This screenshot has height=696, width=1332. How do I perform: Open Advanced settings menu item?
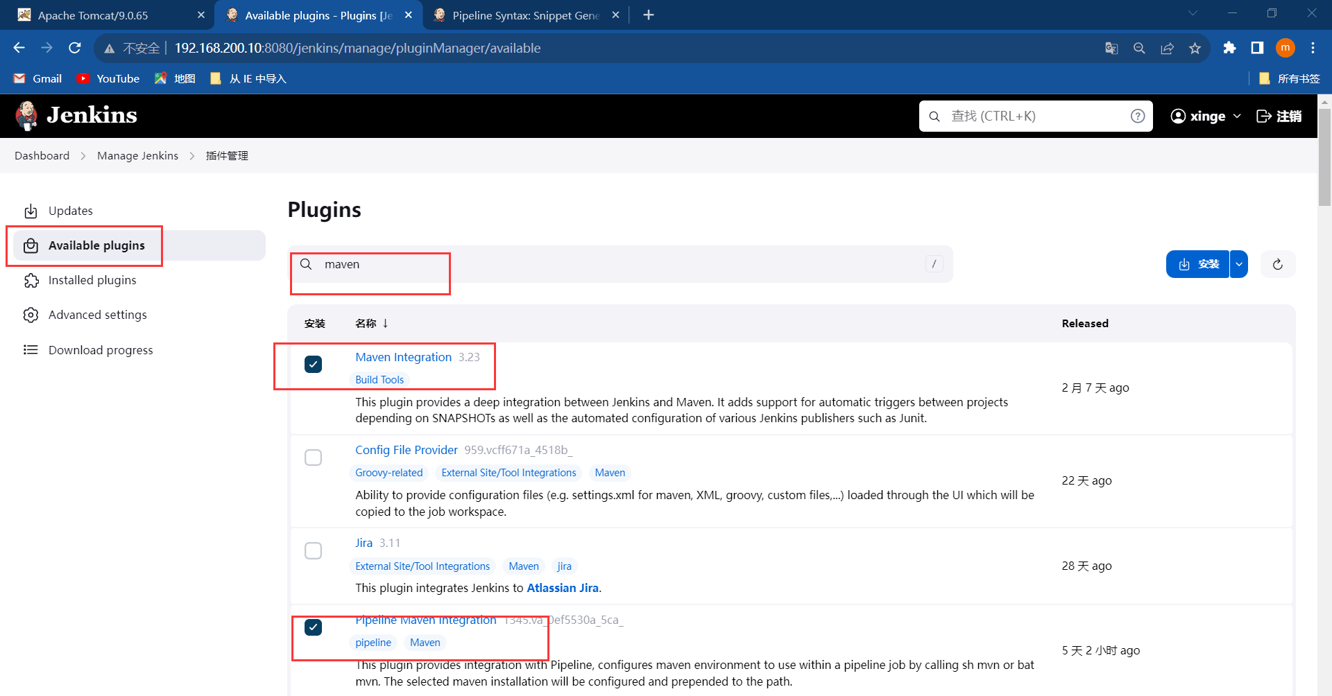pos(139,315)
